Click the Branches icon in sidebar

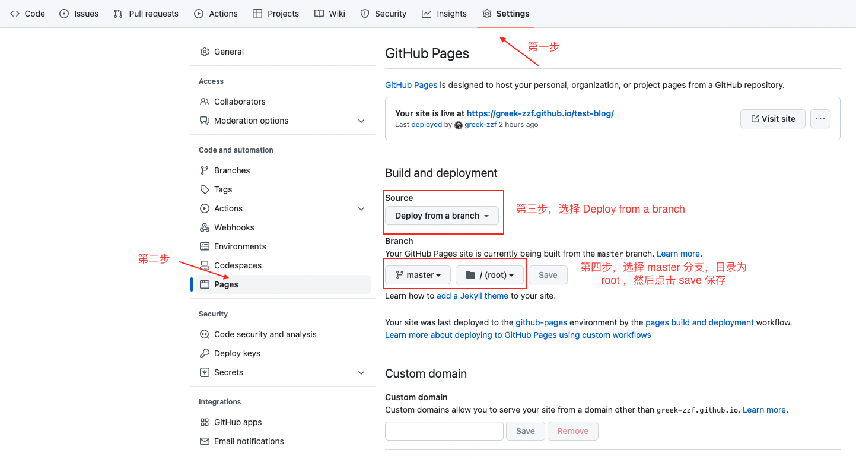point(203,170)
